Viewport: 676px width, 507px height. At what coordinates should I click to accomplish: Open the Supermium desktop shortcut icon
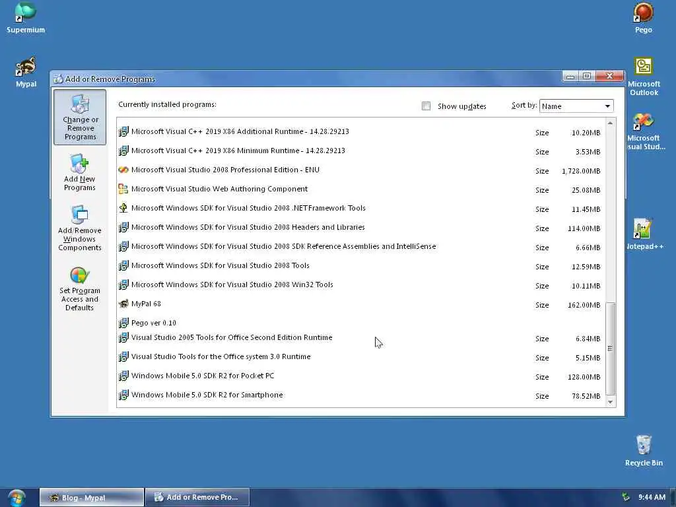pos(26,12)
